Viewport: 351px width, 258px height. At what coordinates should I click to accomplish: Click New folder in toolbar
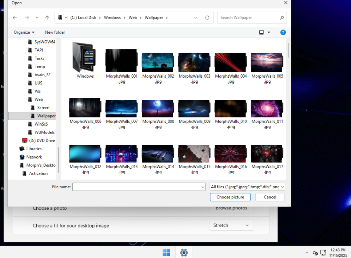(x=55, y=32)
